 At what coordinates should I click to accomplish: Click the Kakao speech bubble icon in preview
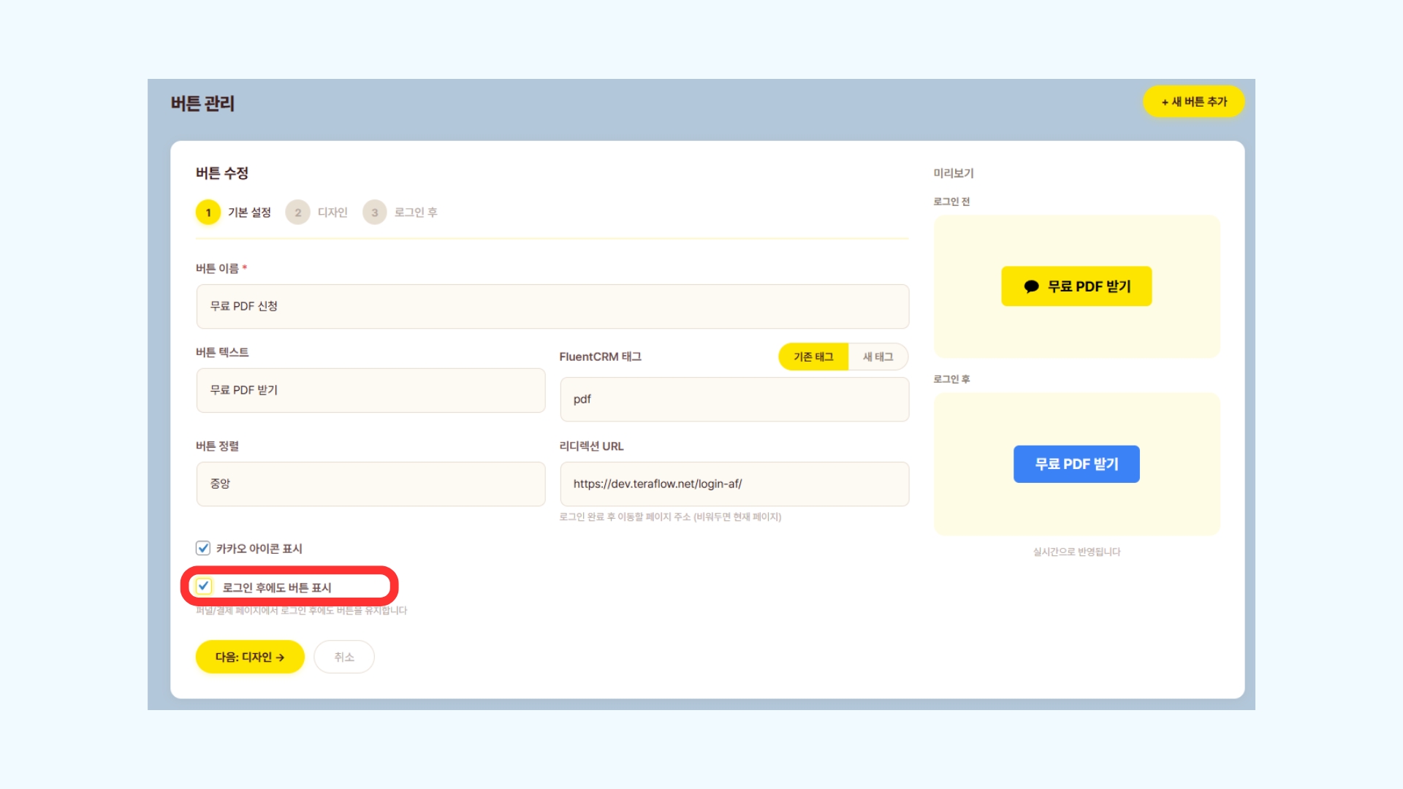pyautogui.click(x=1031, y=286)
